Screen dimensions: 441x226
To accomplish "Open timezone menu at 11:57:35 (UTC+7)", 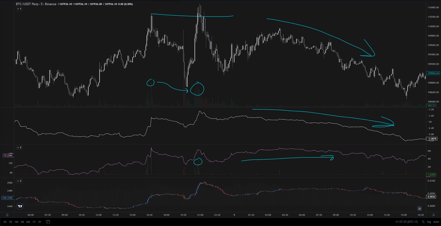I will tap(406, 222).
